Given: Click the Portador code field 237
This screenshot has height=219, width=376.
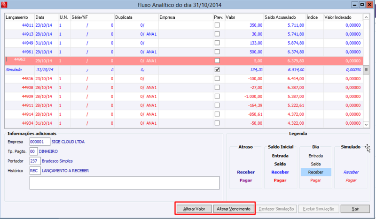Looking at the screenshot, I should [35, 161].
